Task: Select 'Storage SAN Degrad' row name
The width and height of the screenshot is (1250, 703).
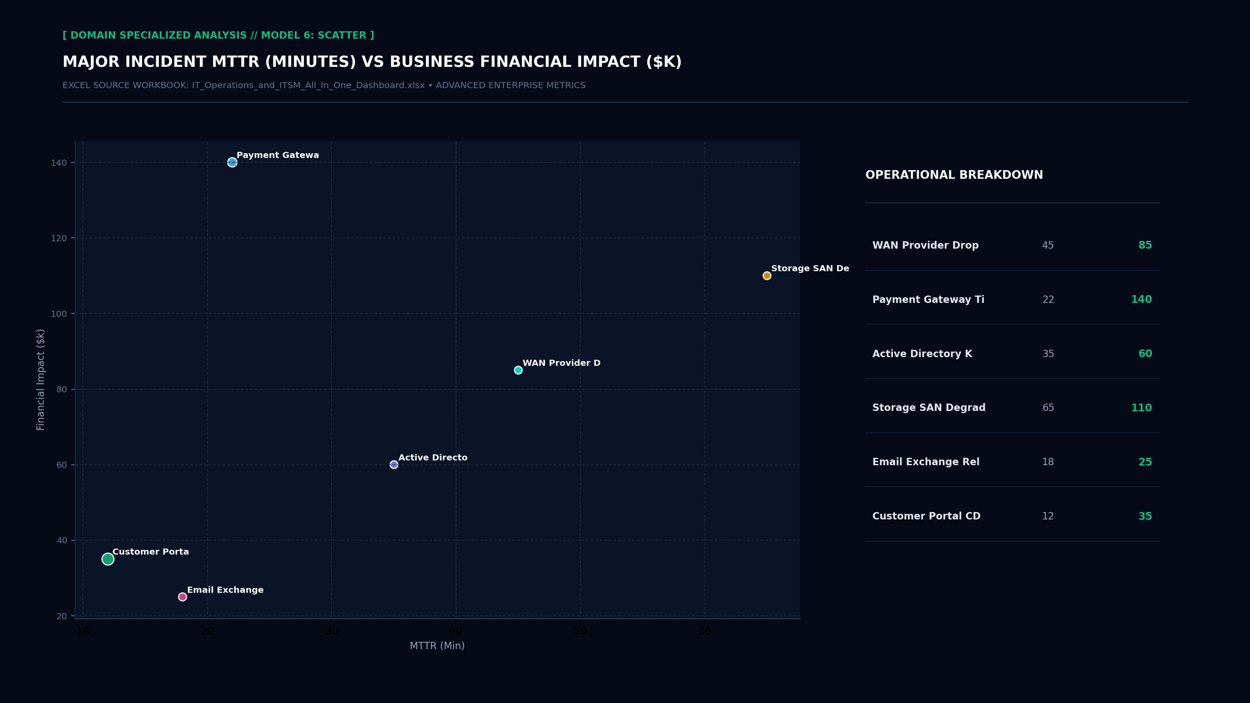Action: pyautogui.click(x=929, y=408)
